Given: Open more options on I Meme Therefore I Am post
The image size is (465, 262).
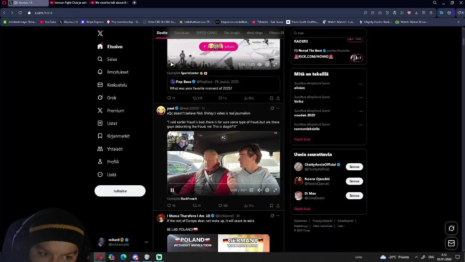Looking at the screenshot, I should tap(278, 216).
